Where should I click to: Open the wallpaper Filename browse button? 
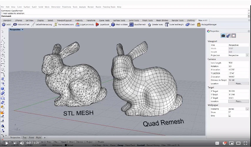click(x=247, y=109)
